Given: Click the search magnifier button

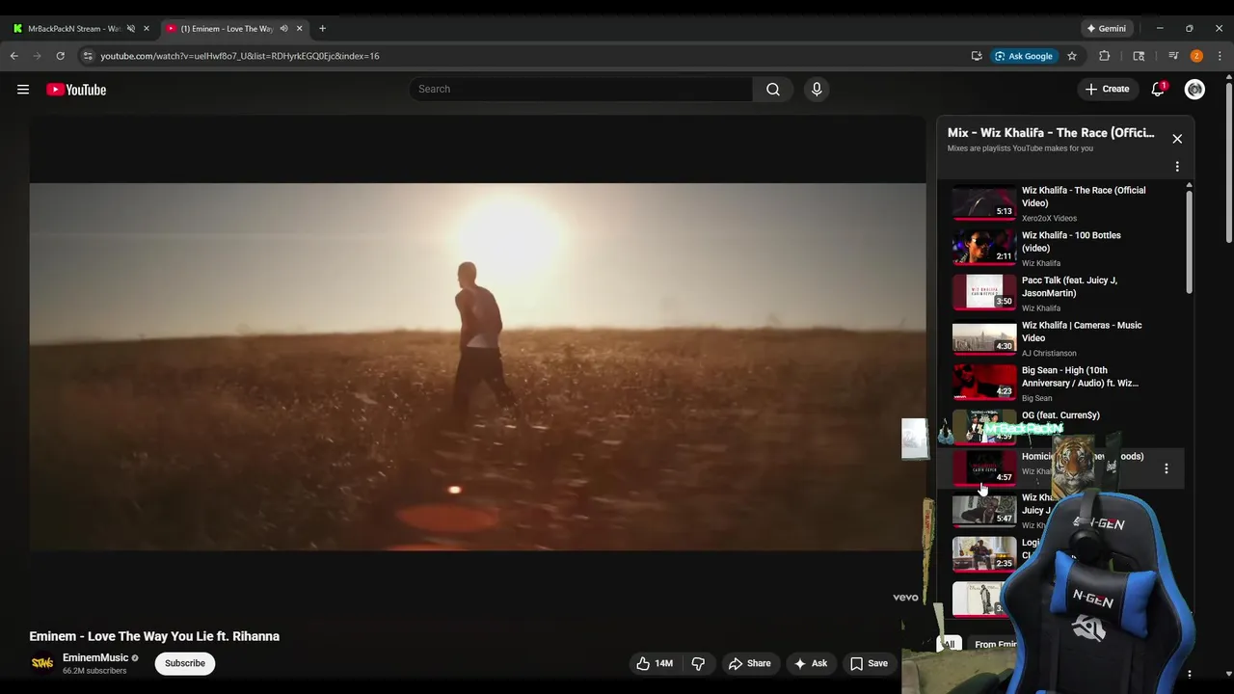Looking at the screenshot, I should 773,89.
